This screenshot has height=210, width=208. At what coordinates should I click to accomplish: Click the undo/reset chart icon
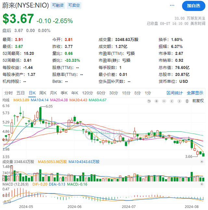point(149,101)
